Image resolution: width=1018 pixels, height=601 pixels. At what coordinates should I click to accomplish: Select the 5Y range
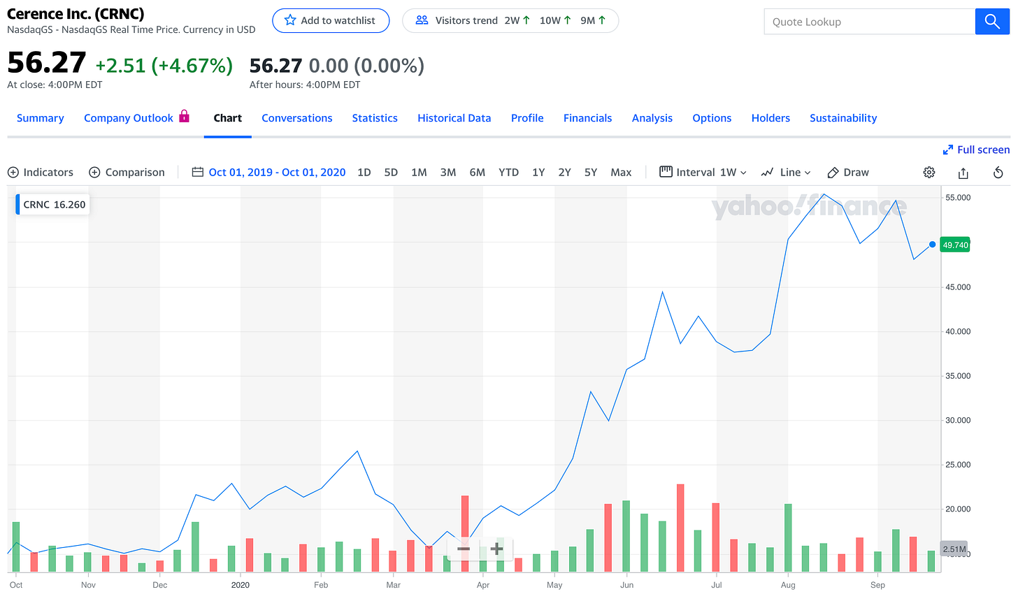pos(591,172)
